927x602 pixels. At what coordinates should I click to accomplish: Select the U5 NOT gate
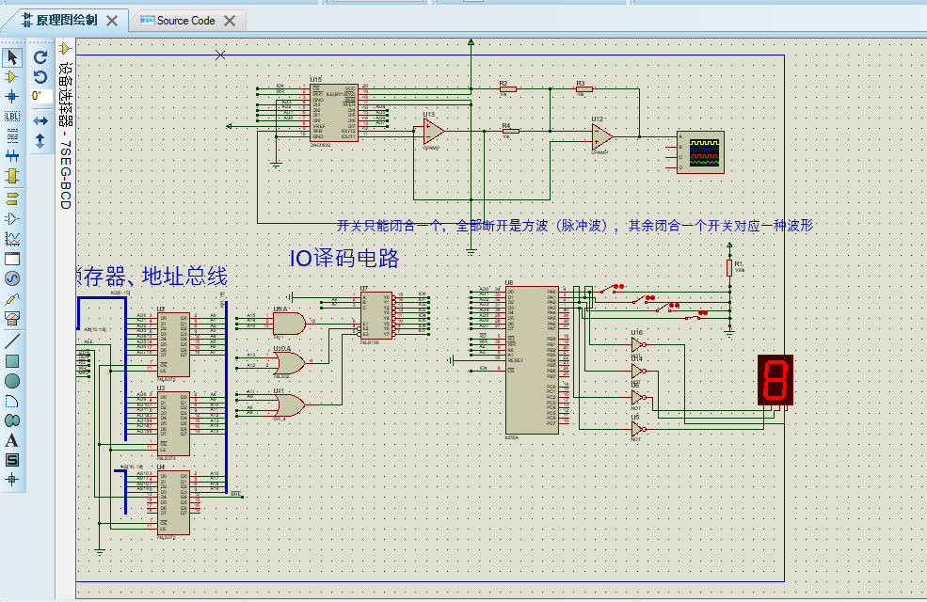click(x=638, y=428)
